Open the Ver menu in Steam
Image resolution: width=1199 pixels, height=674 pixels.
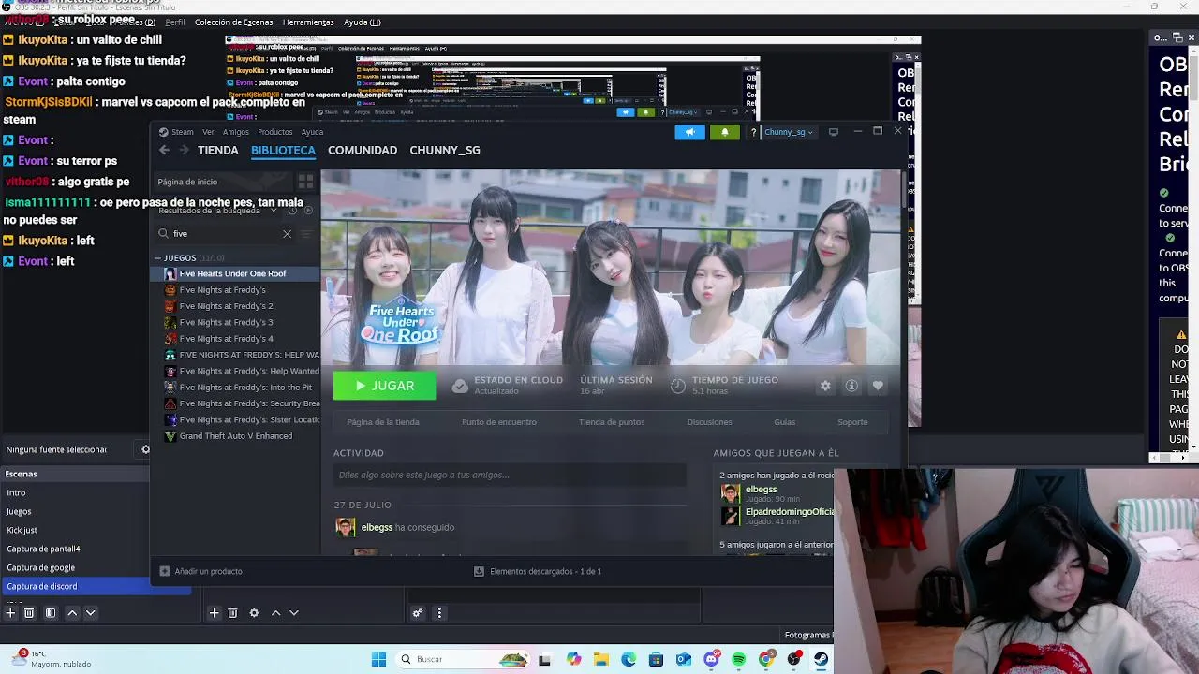208,132
